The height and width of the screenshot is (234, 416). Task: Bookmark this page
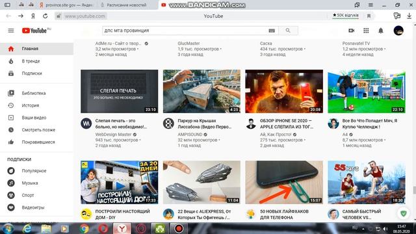[x=369, y=16]
